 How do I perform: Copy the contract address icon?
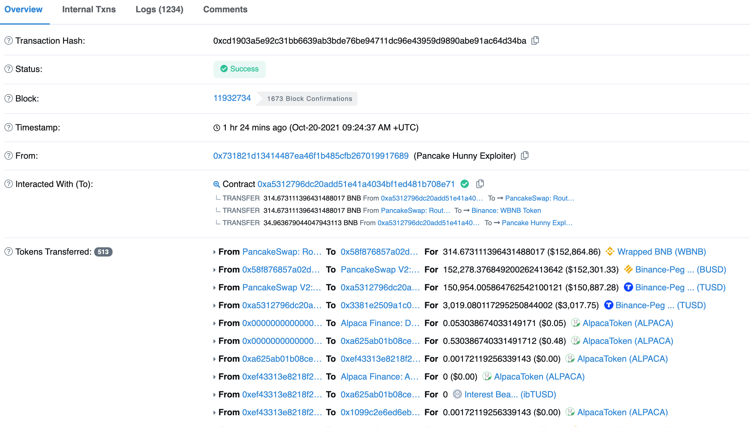(x=480, y=184)
